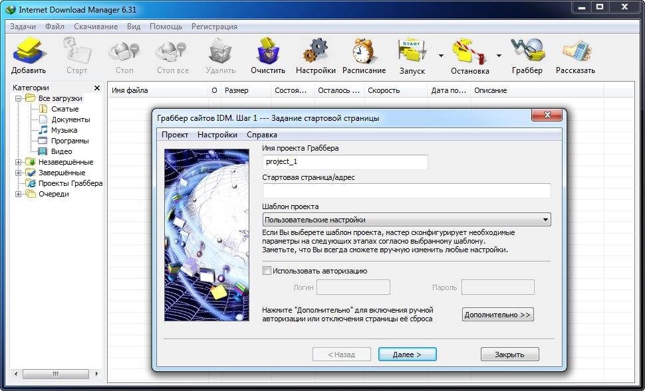Viewport: 645px width, 391px height.
Task: Click the Остановка queue stop icon
Action: pyautogui.click(x=469, y=51)
